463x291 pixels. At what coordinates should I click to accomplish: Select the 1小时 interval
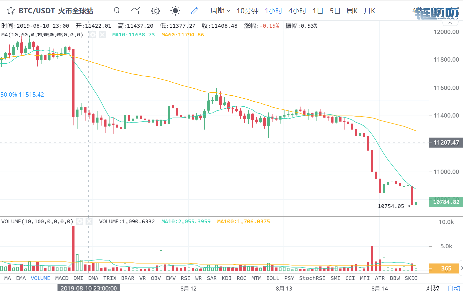(x=273, y=11)
